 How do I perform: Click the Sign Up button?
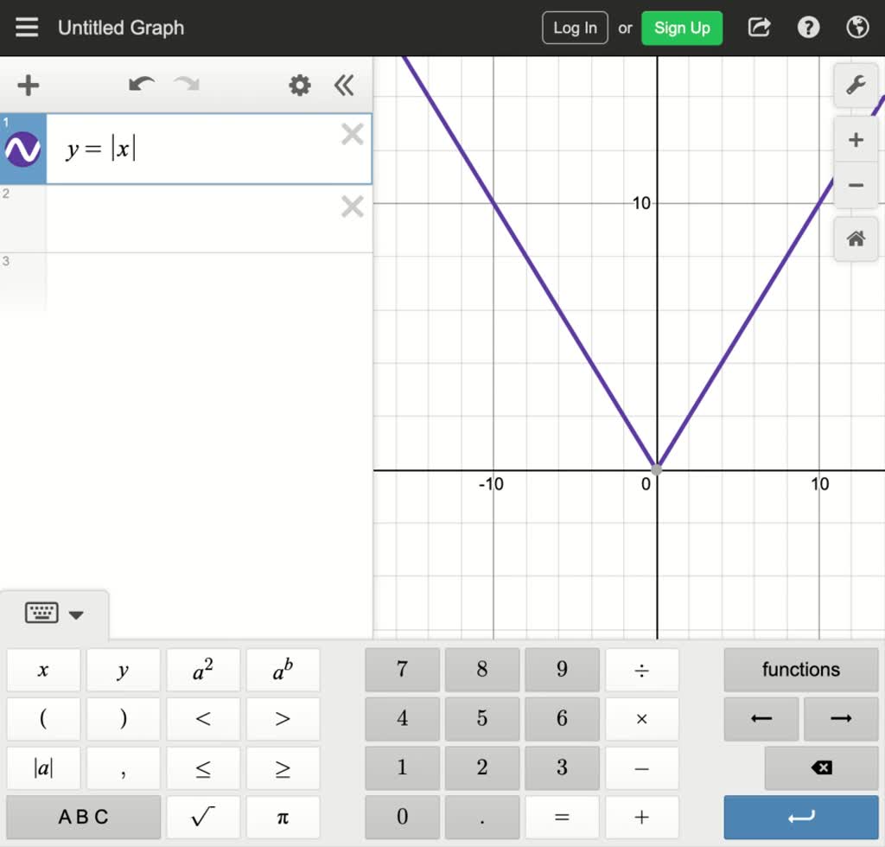(x=682, y=27)
